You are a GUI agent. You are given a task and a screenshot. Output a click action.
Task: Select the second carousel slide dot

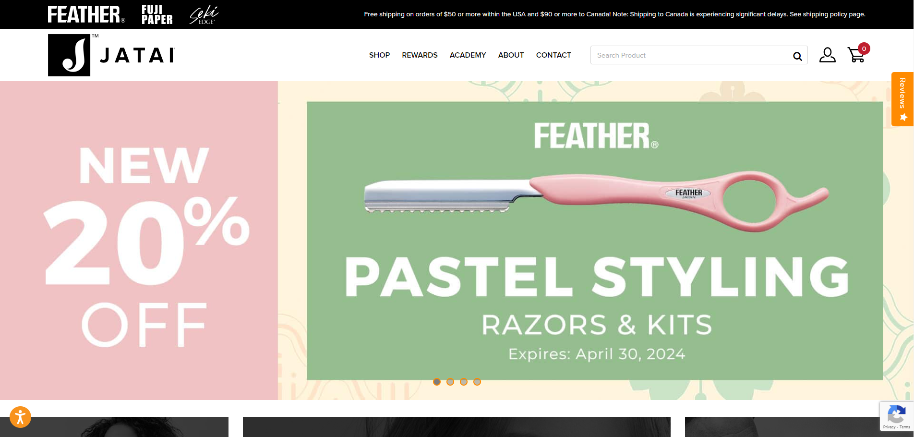pyautogui.click(x=450, y=382)
